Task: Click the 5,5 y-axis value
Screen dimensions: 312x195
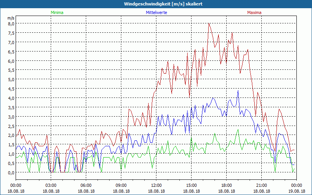Action: point(11,70)
